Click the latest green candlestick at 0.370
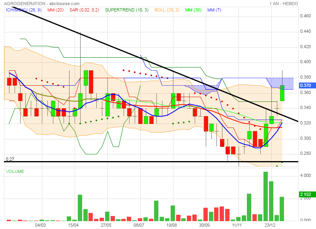The height and width of the screenshot is (229, 316). tap(282, 93)
